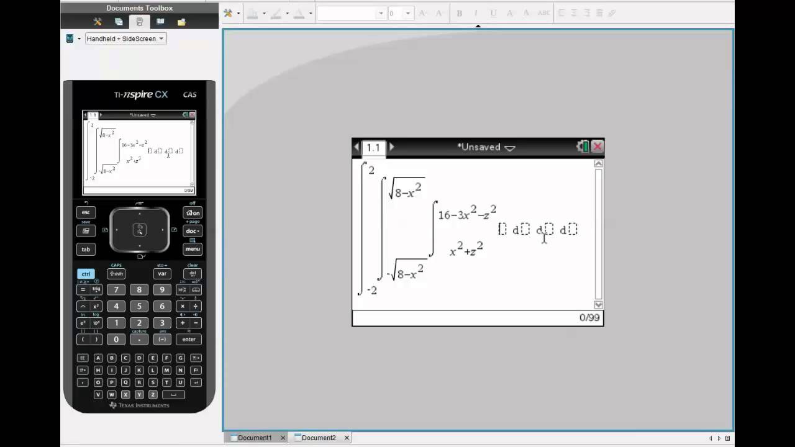
Task: Click the math templates key on keypad
Action: point(182,289)
